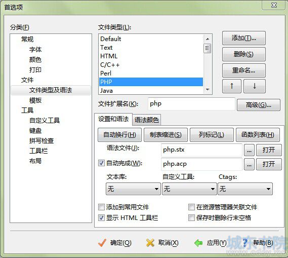
Task: Click the move up arrow button
Action: click(232, 86)
